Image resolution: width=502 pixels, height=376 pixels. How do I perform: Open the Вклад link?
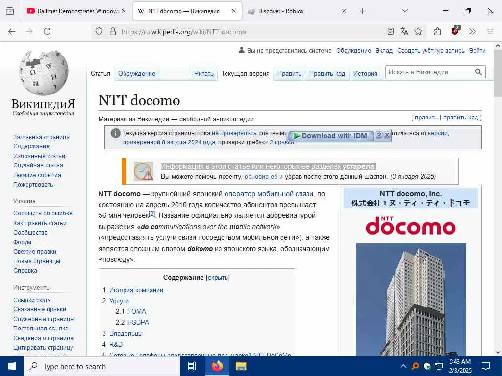point(384,50)
